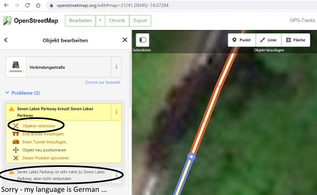The width and height of the screenshot is (317, 195).
Task: Click the X icon beside Dieses Problem ignorieren
Action: pyautogui.click(x=16, y=158)
